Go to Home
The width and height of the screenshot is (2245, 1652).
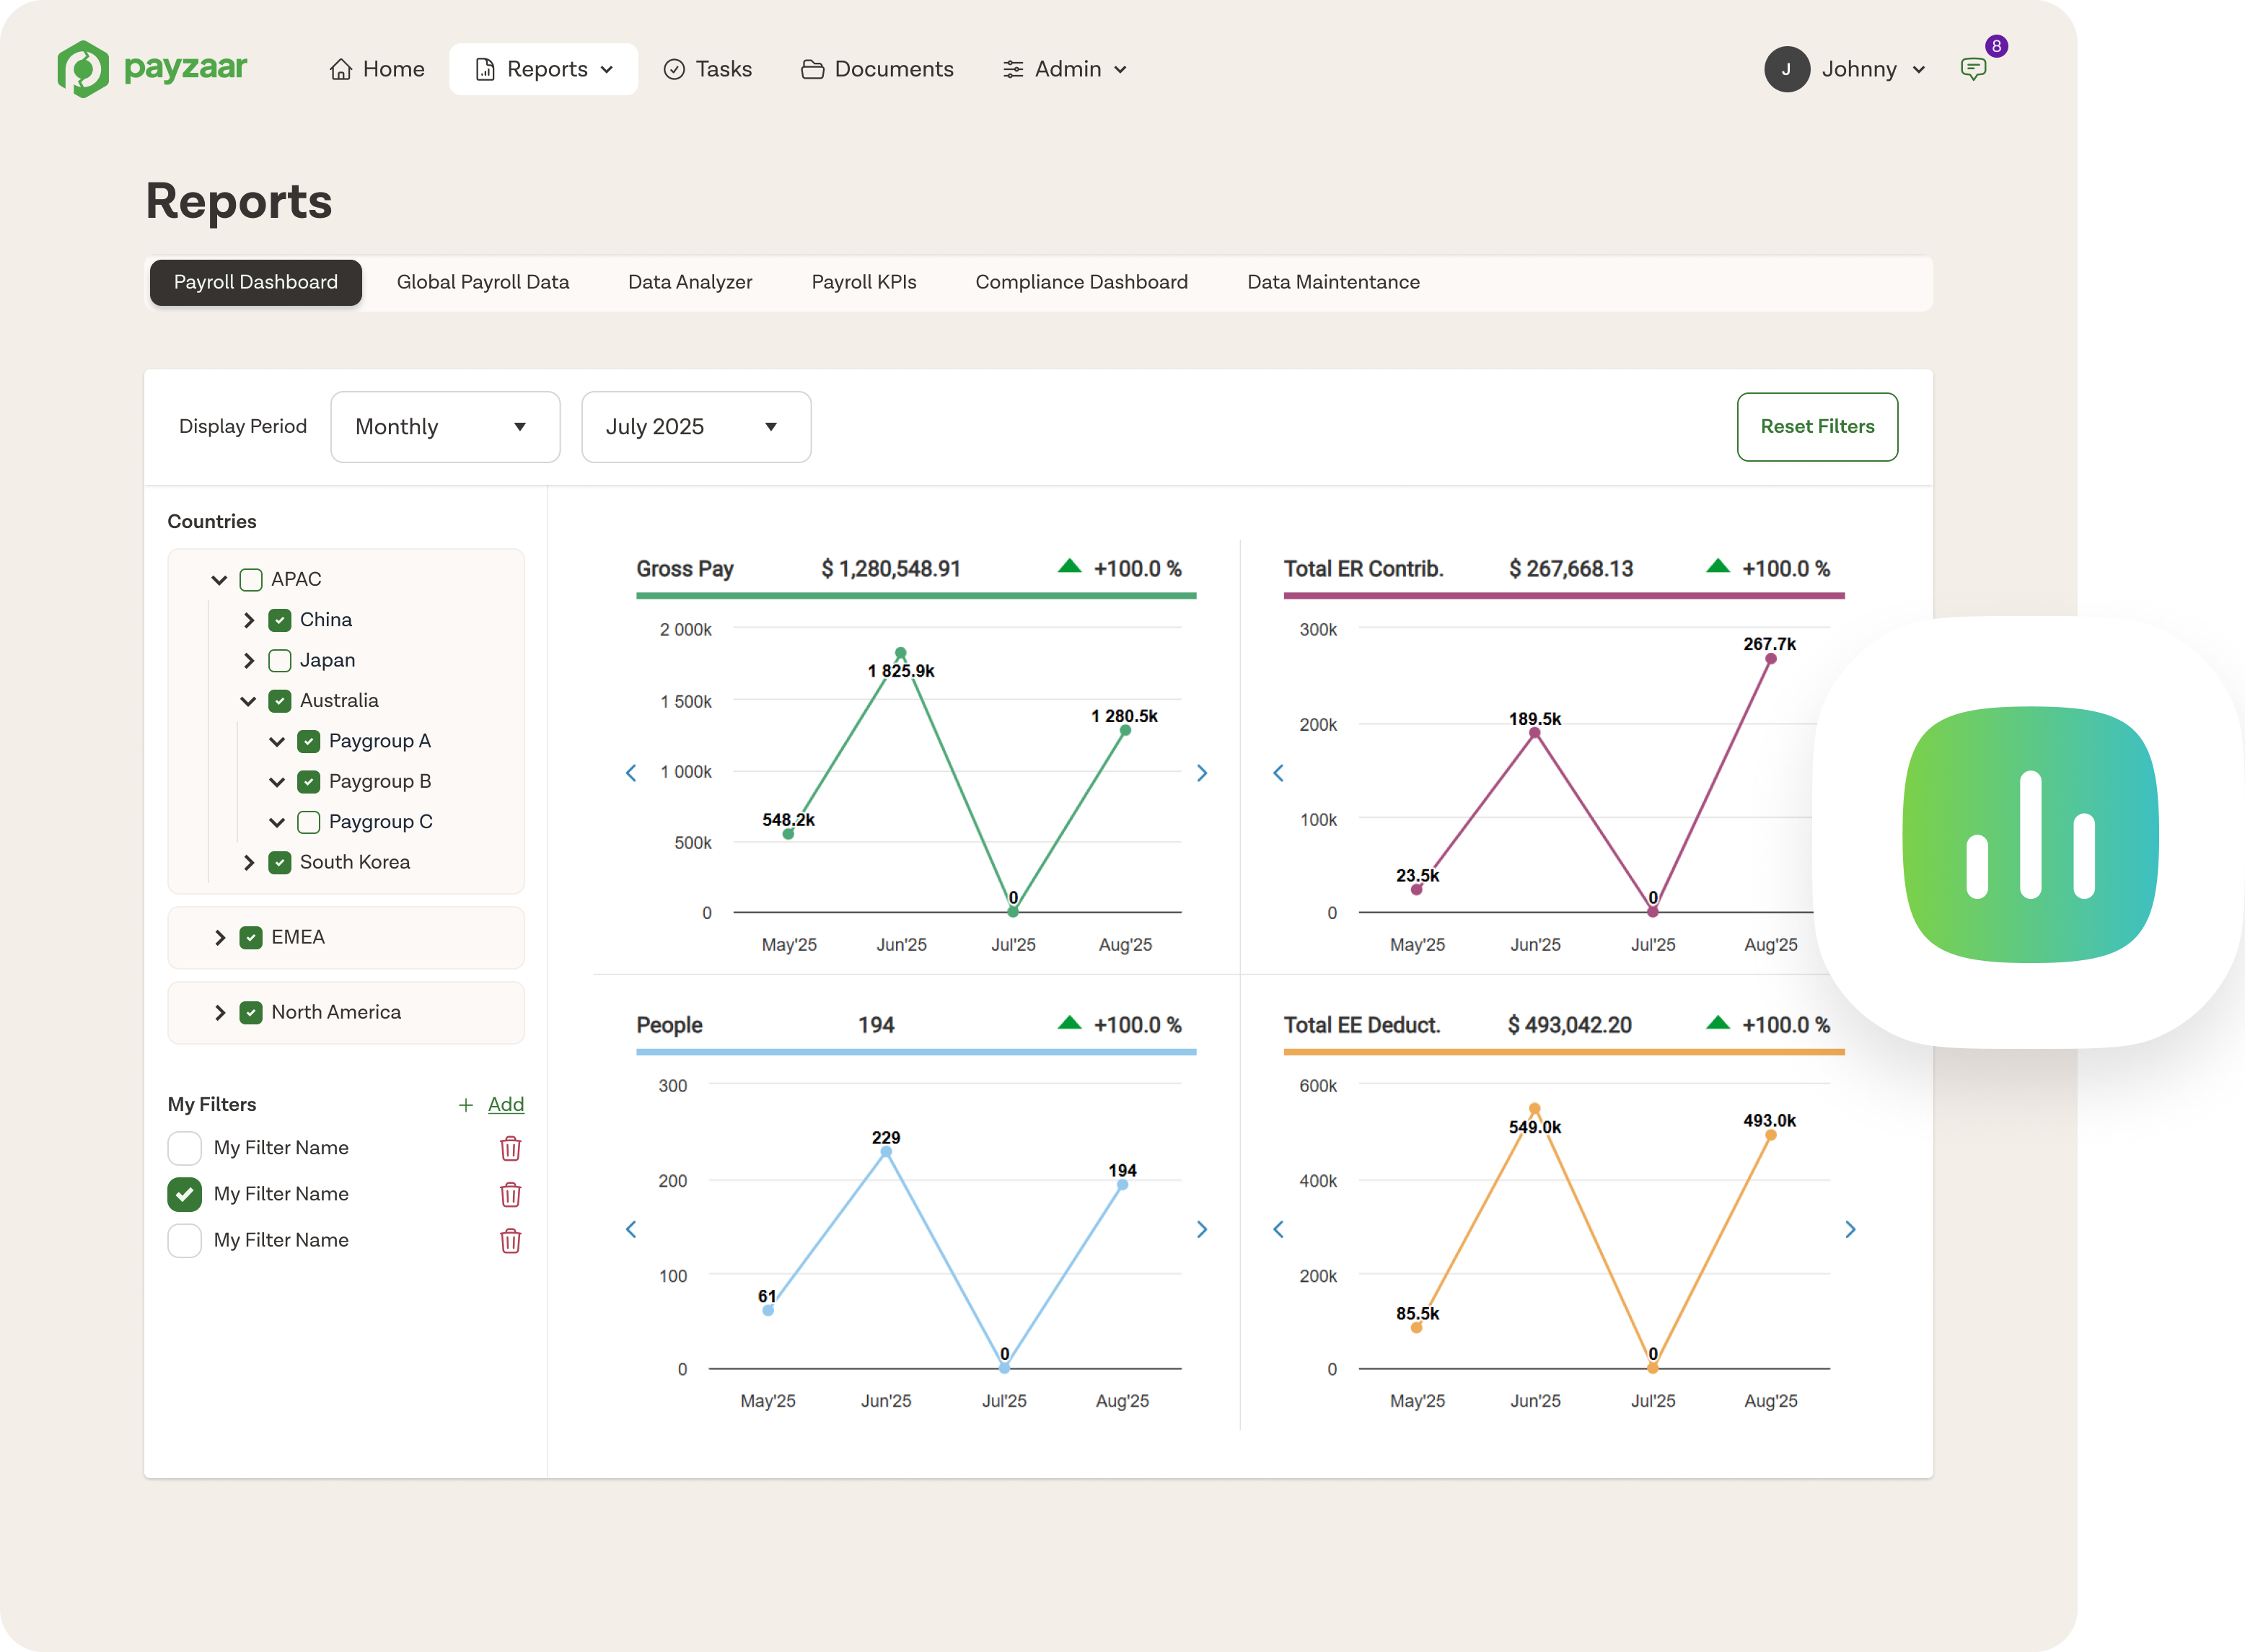(377, 69)
